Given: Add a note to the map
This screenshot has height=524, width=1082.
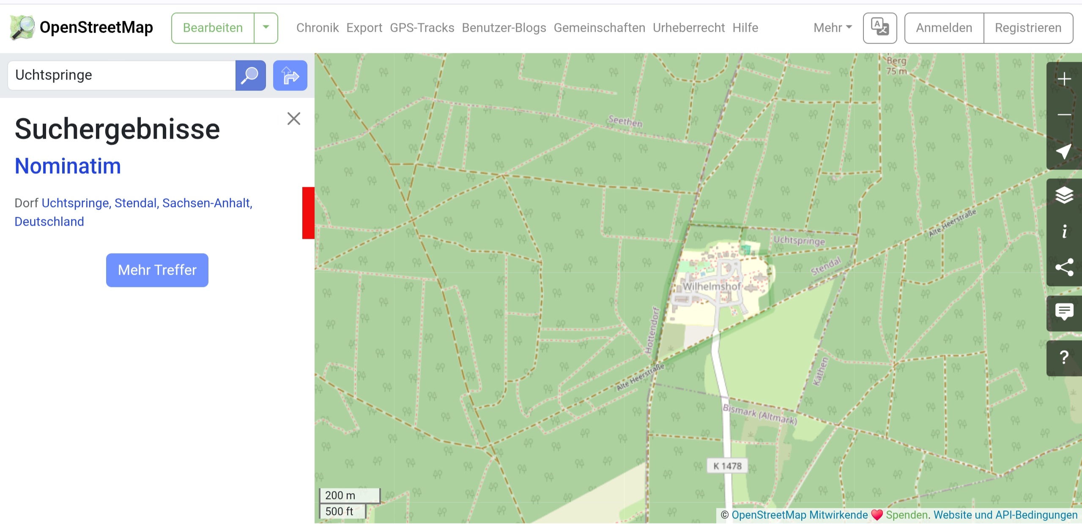Looking at the screenshot, I should (1064, 313).
